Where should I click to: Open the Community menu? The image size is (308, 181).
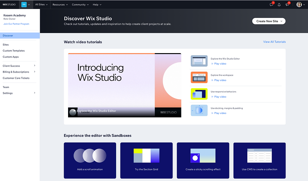(x=80, y=4)
